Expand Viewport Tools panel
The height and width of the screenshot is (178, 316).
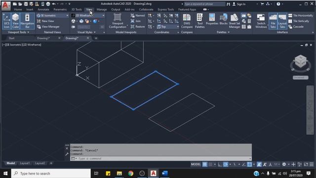pos(18,32)
